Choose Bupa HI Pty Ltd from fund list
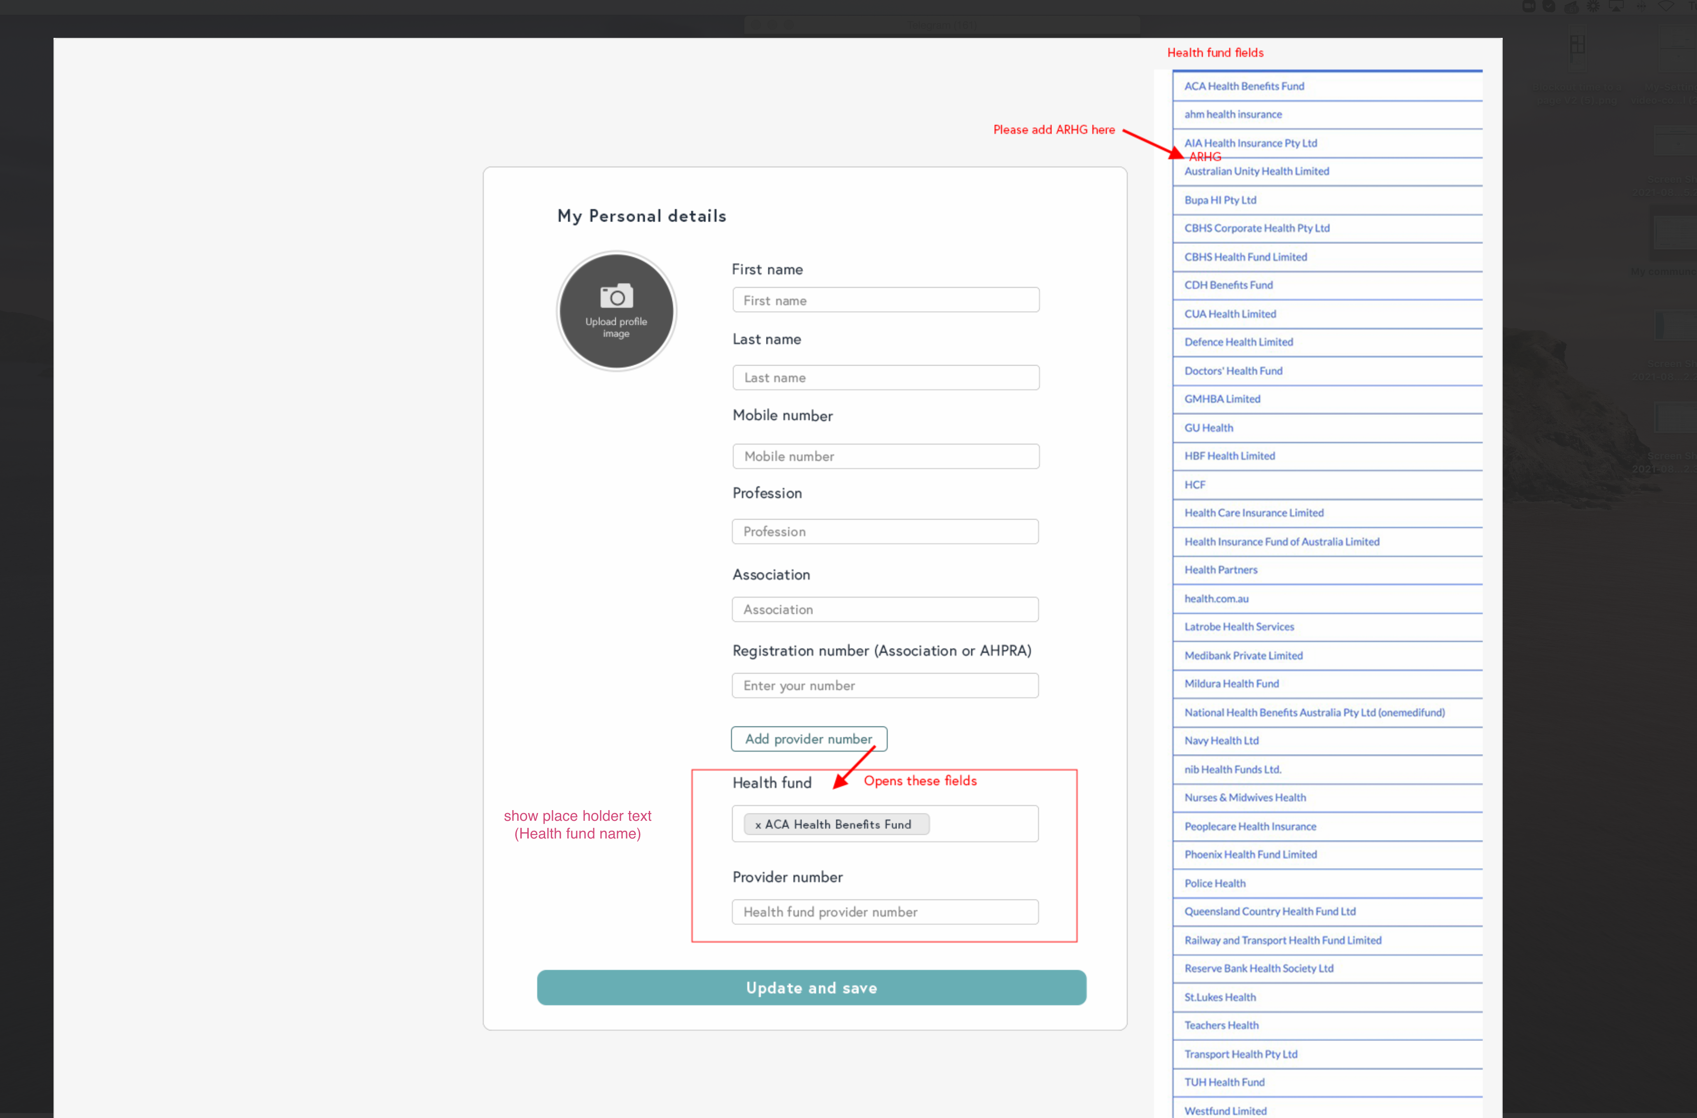1697x1118 pixels. coord(1220,200)
